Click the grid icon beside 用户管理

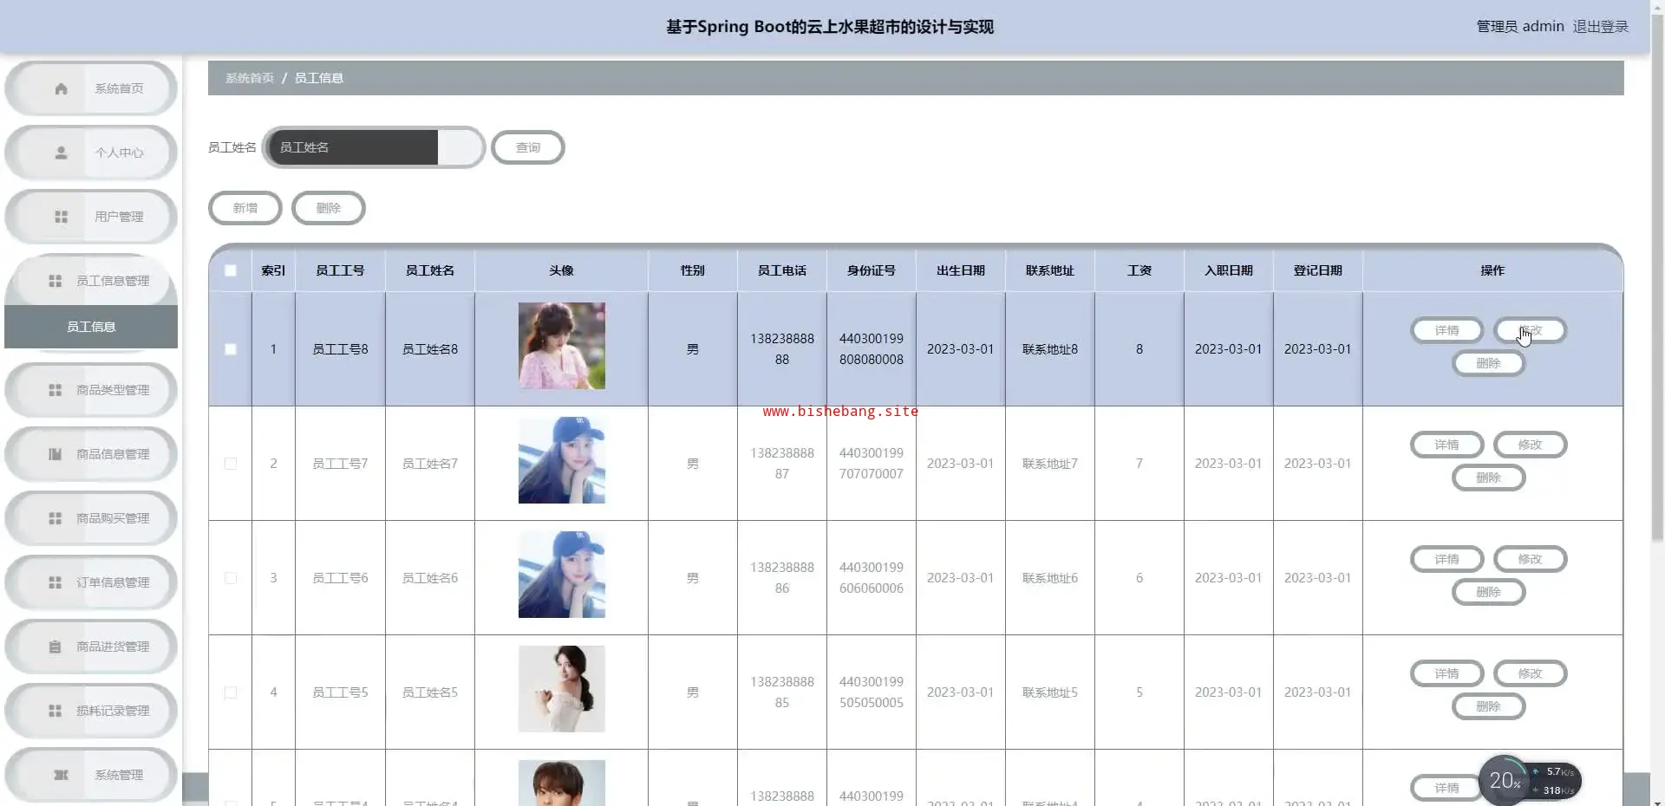click(61, 217)
